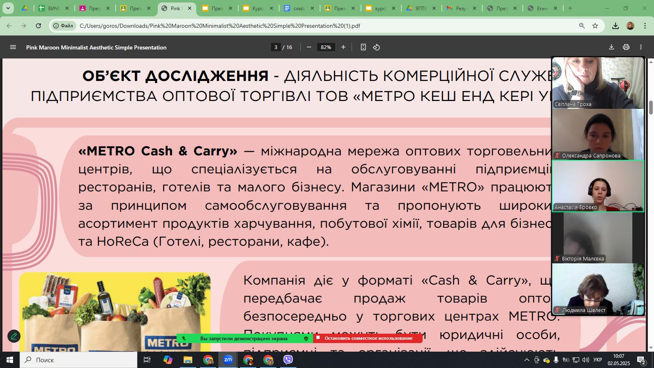This screenshot has height=368, width=654.
Task: Open Zoom from the taskbar
Action: pyautogui.click(x=228, y=360)
